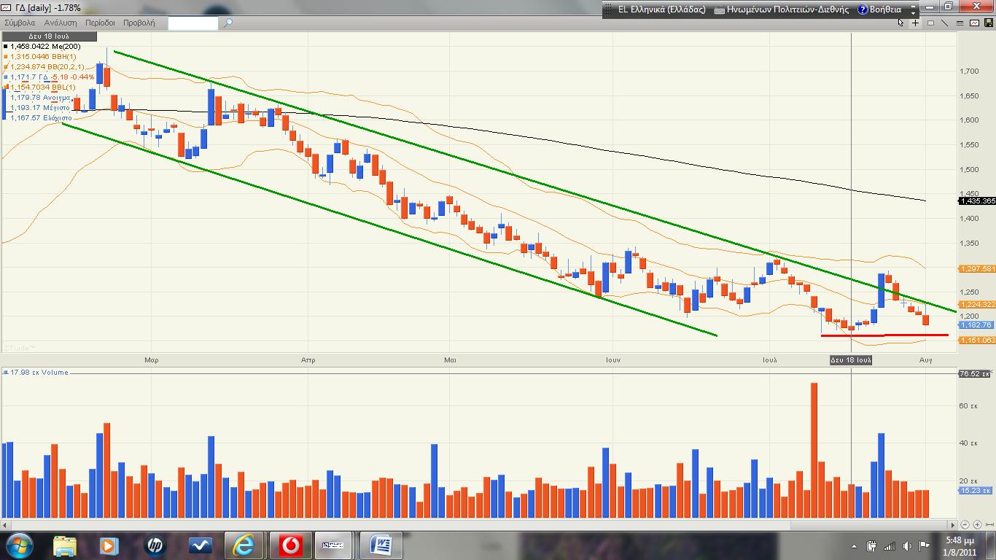The height and width of the screenshot is (560, 996).
Task: Click the symbol search input field
Action: [192, 23]
